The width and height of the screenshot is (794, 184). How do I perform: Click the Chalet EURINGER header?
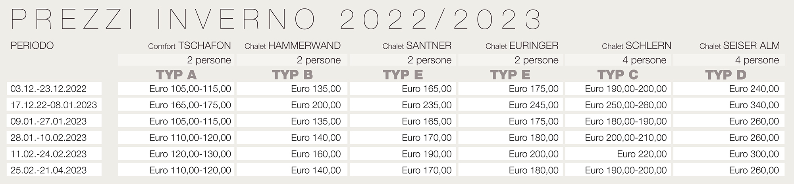pyautogui.click(x=522, y=46)
